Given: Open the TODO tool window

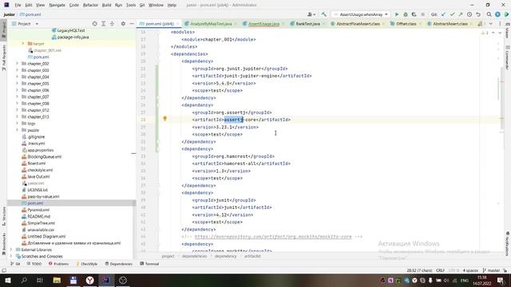Looking at the screenshot, I should pyautogui.click(x=34, y=264).
